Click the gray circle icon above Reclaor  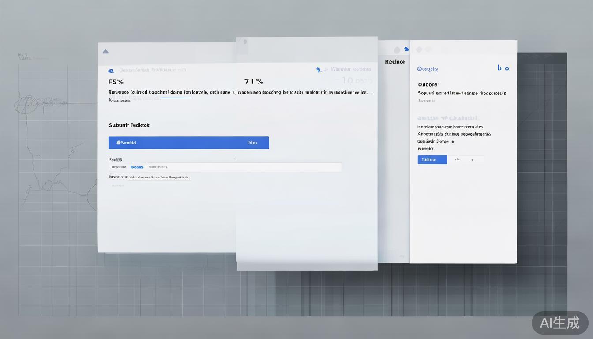[x=397, y=50]
